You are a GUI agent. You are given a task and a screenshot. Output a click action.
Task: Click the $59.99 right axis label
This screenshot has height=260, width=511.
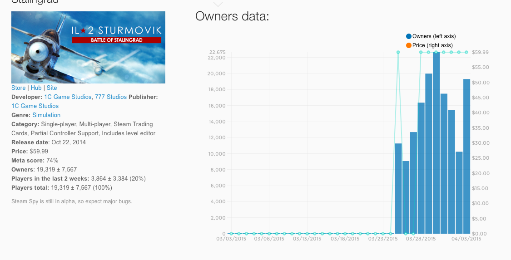click(480, 52)
